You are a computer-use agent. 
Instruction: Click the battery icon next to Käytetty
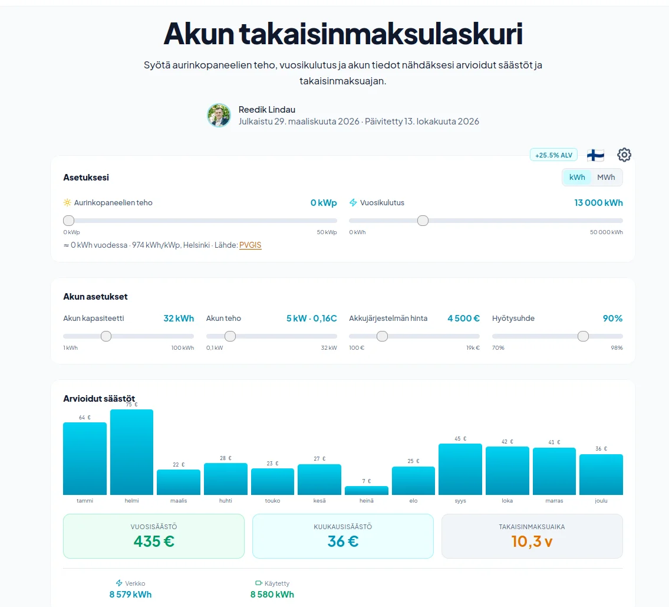[259, 583]
